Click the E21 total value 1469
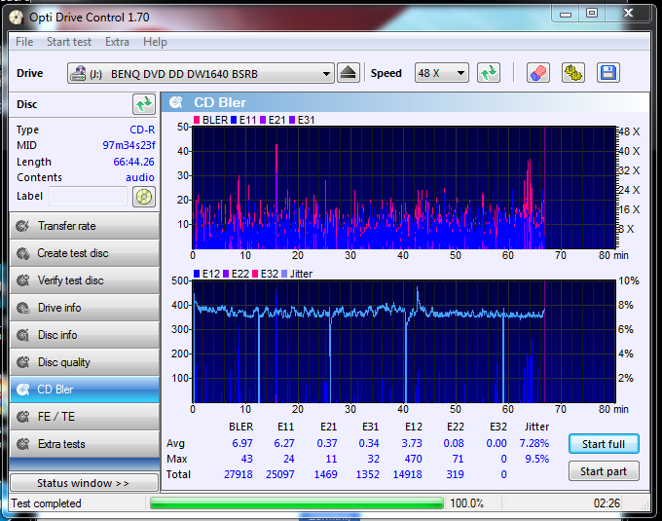The width and height of the screenshot is (662, 521). click(325, 474)
